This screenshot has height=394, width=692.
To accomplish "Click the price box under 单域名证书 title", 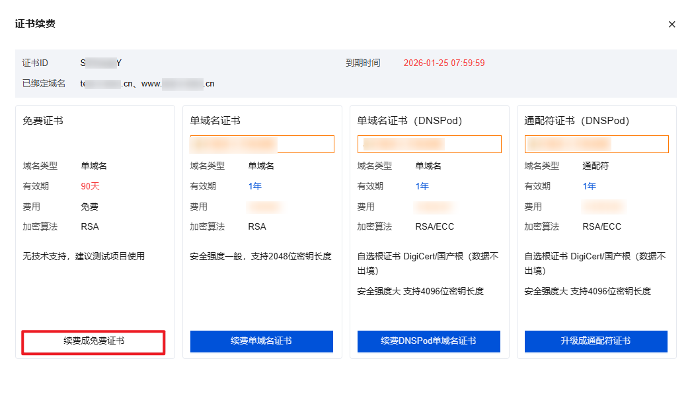I will pos(262,145).
